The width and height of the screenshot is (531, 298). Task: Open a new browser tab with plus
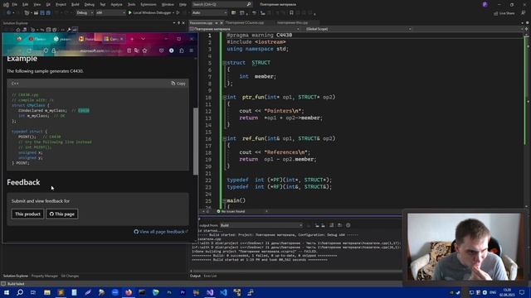[132, 39]
